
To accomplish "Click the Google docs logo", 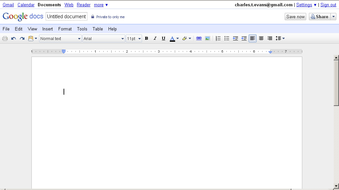I will coord(23,17).
